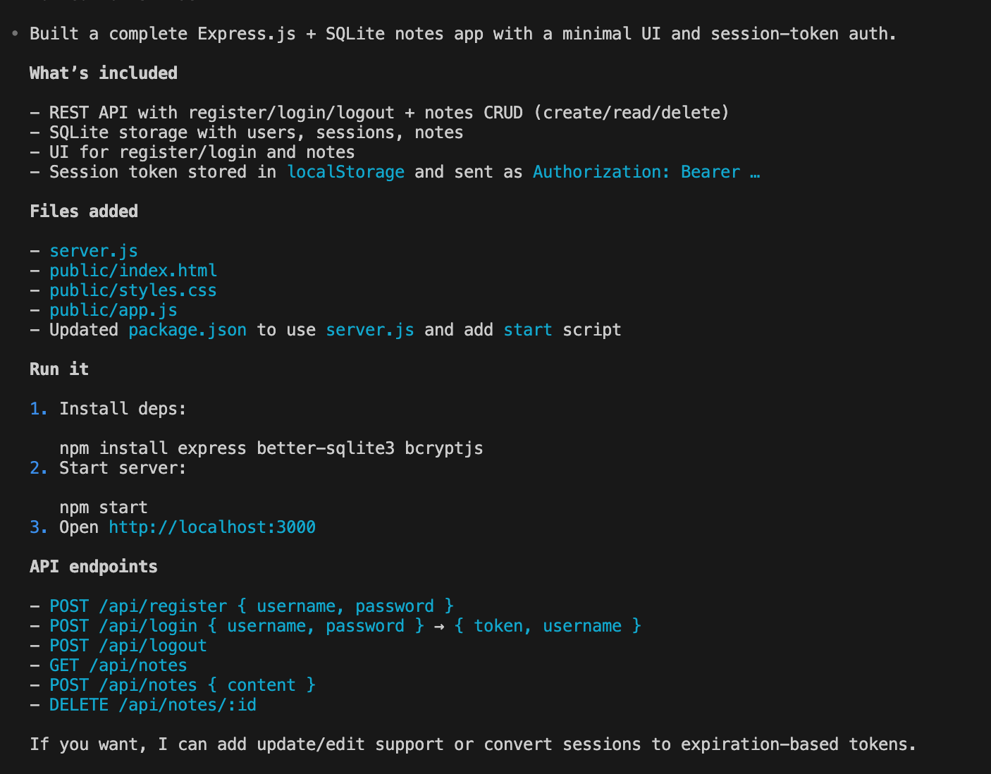Click the npm install express command line
The width and height of the screenshot is (991, 774).
click(271, 448)
